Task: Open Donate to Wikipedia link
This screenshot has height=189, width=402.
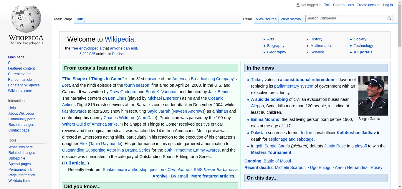Action: (24, 85)
